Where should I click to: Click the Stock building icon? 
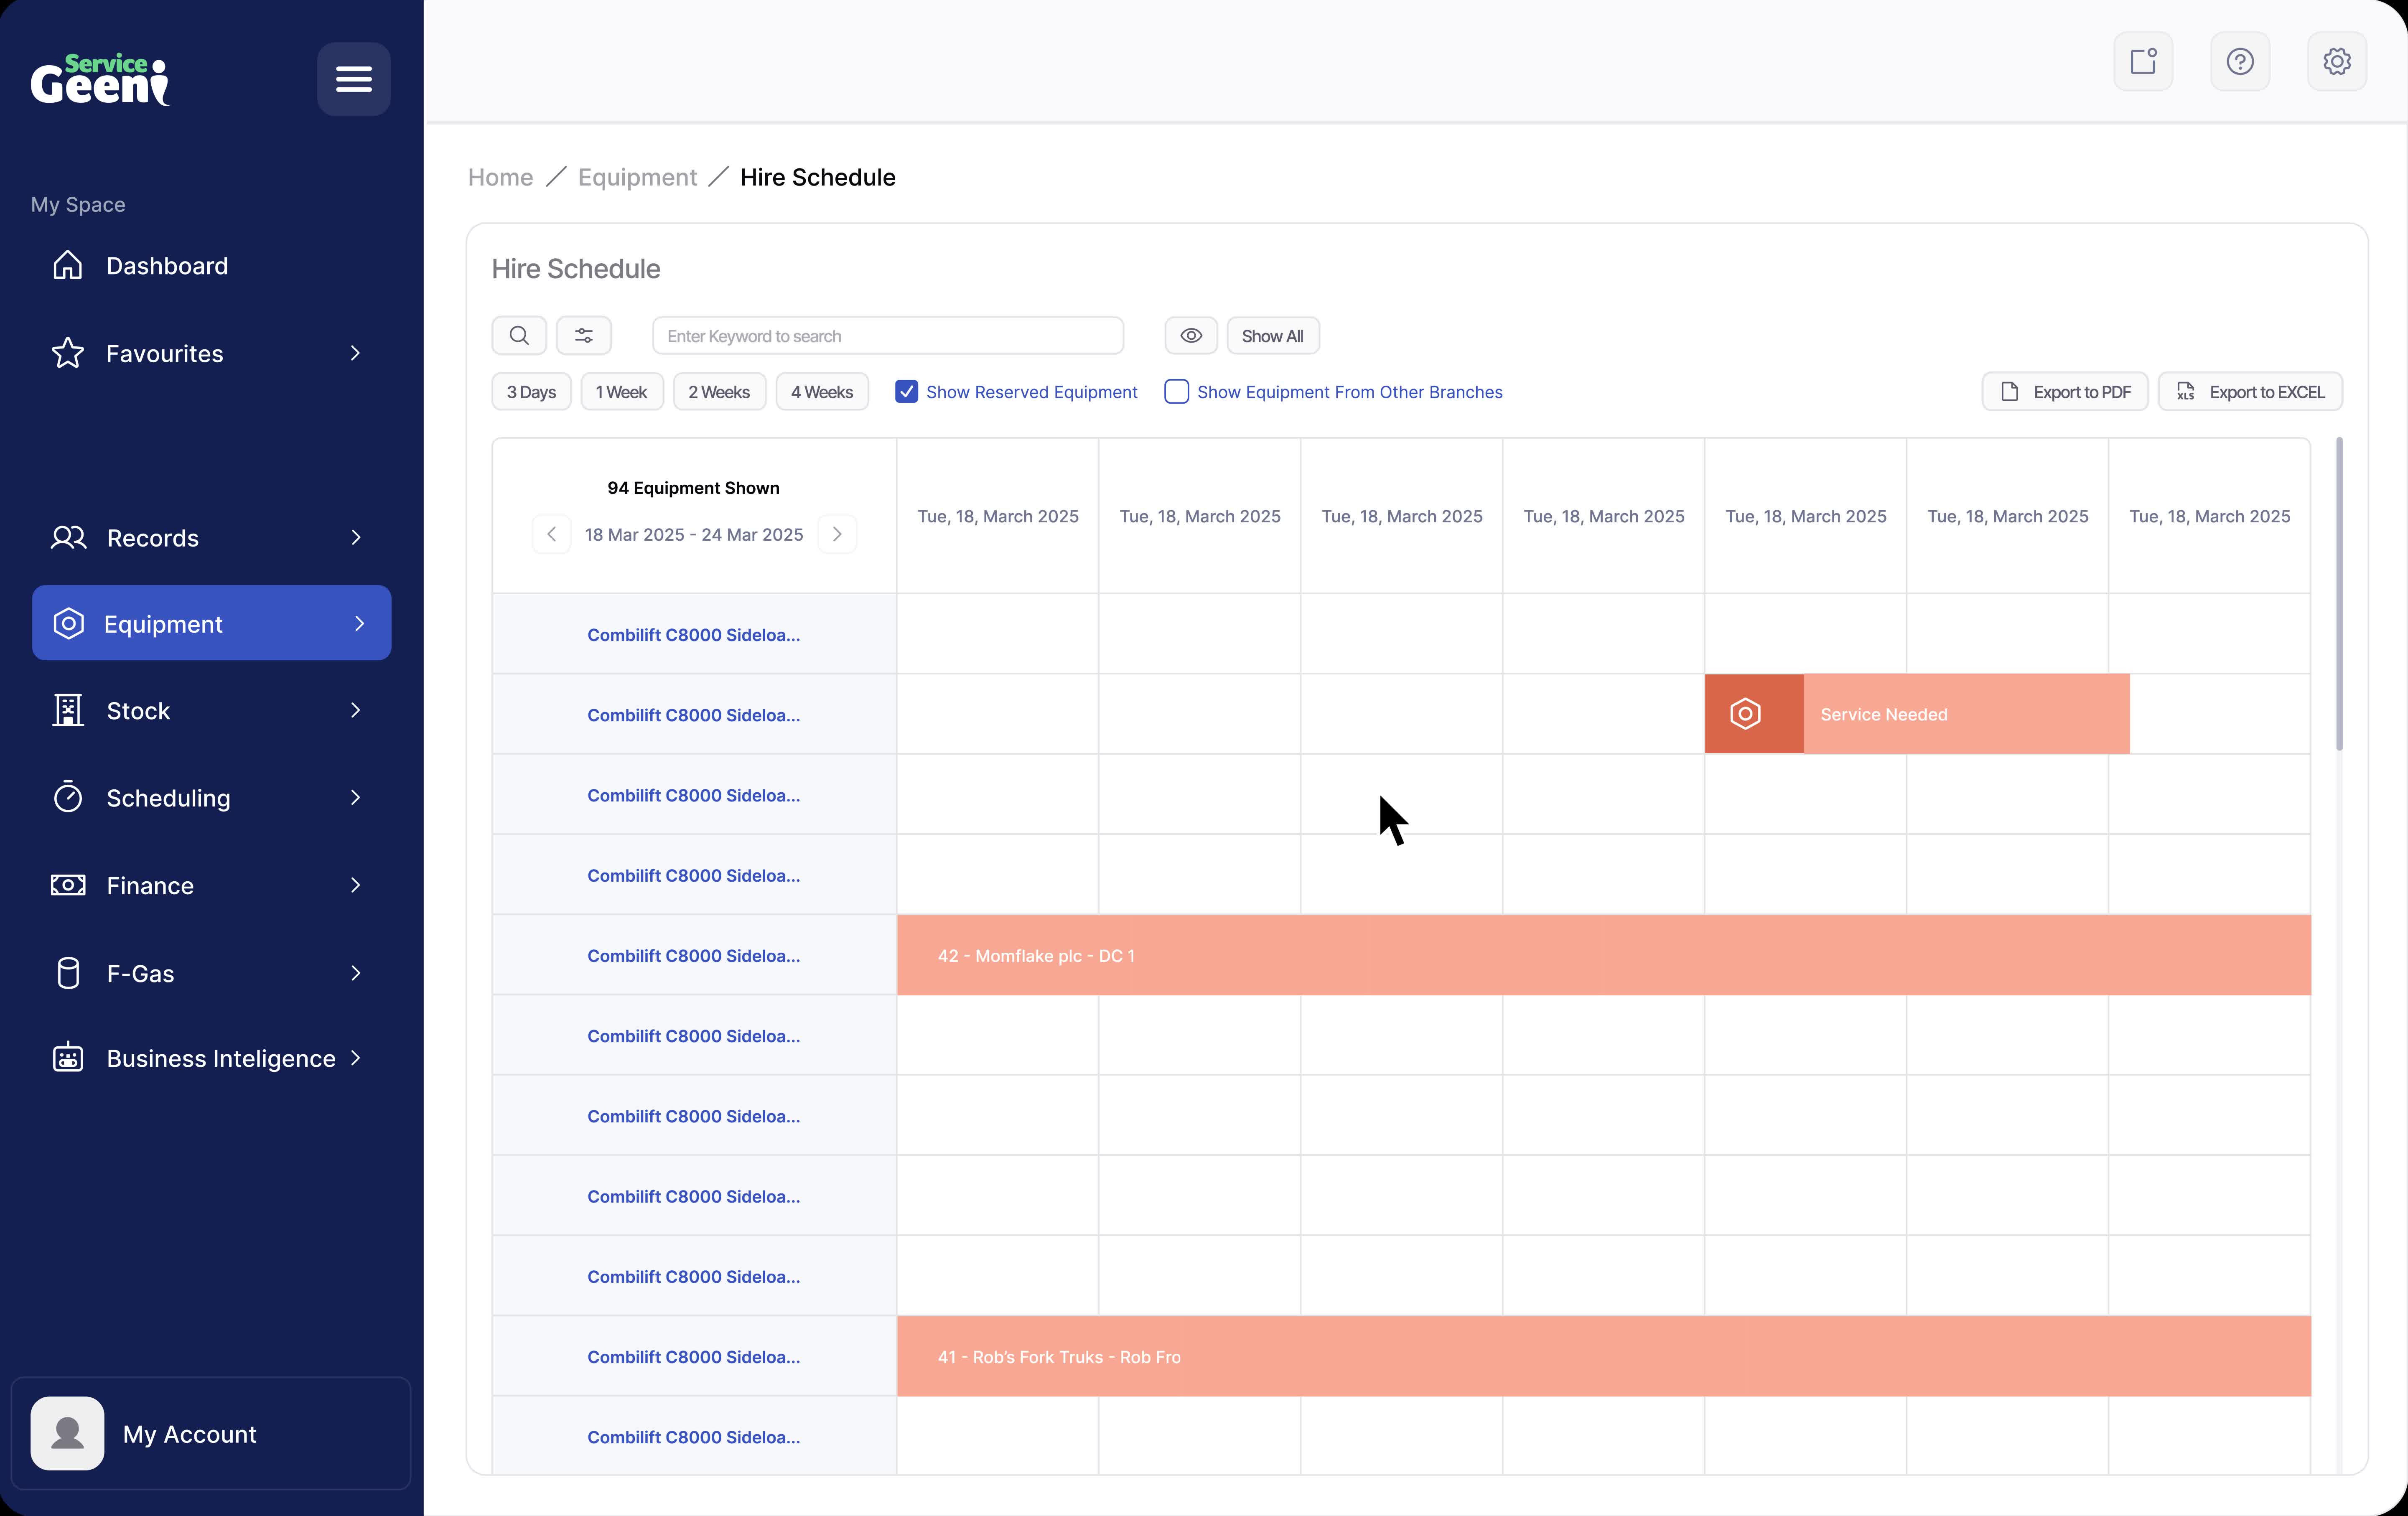click(68, 710)
